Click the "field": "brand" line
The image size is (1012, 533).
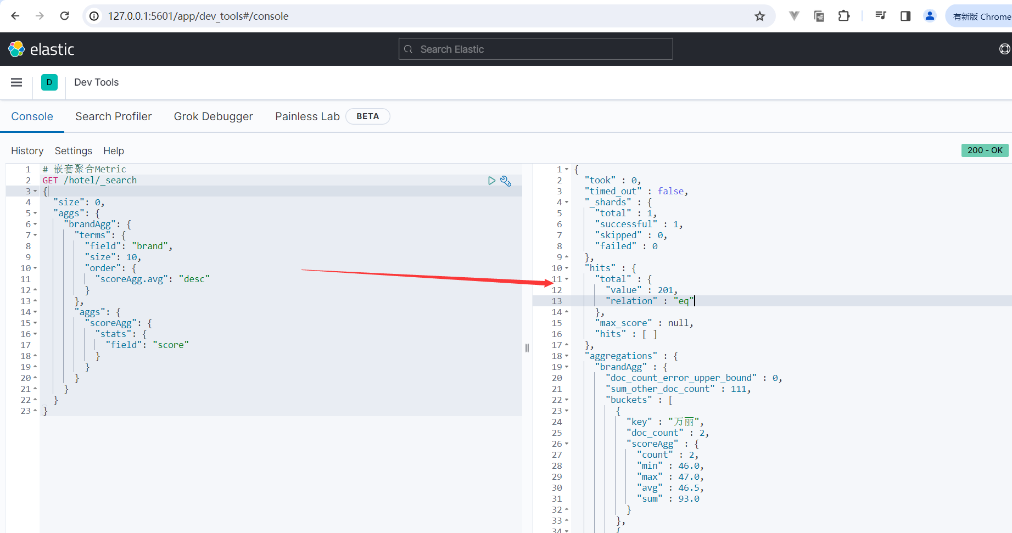pos(129,246)
